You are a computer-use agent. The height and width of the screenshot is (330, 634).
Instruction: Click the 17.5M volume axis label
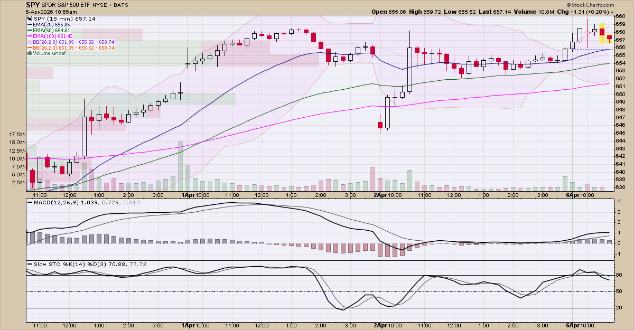pos(17,135)
